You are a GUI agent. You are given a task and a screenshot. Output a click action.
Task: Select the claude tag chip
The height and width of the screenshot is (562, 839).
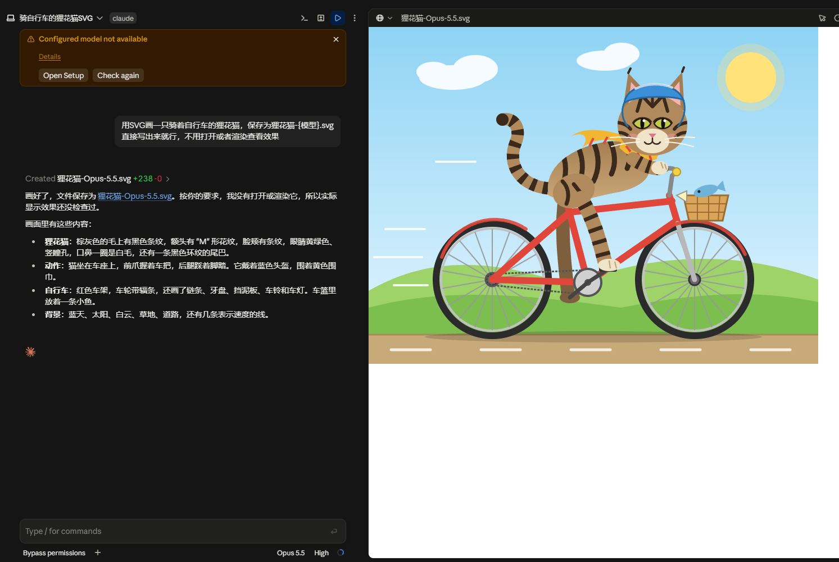coord(123,18)
